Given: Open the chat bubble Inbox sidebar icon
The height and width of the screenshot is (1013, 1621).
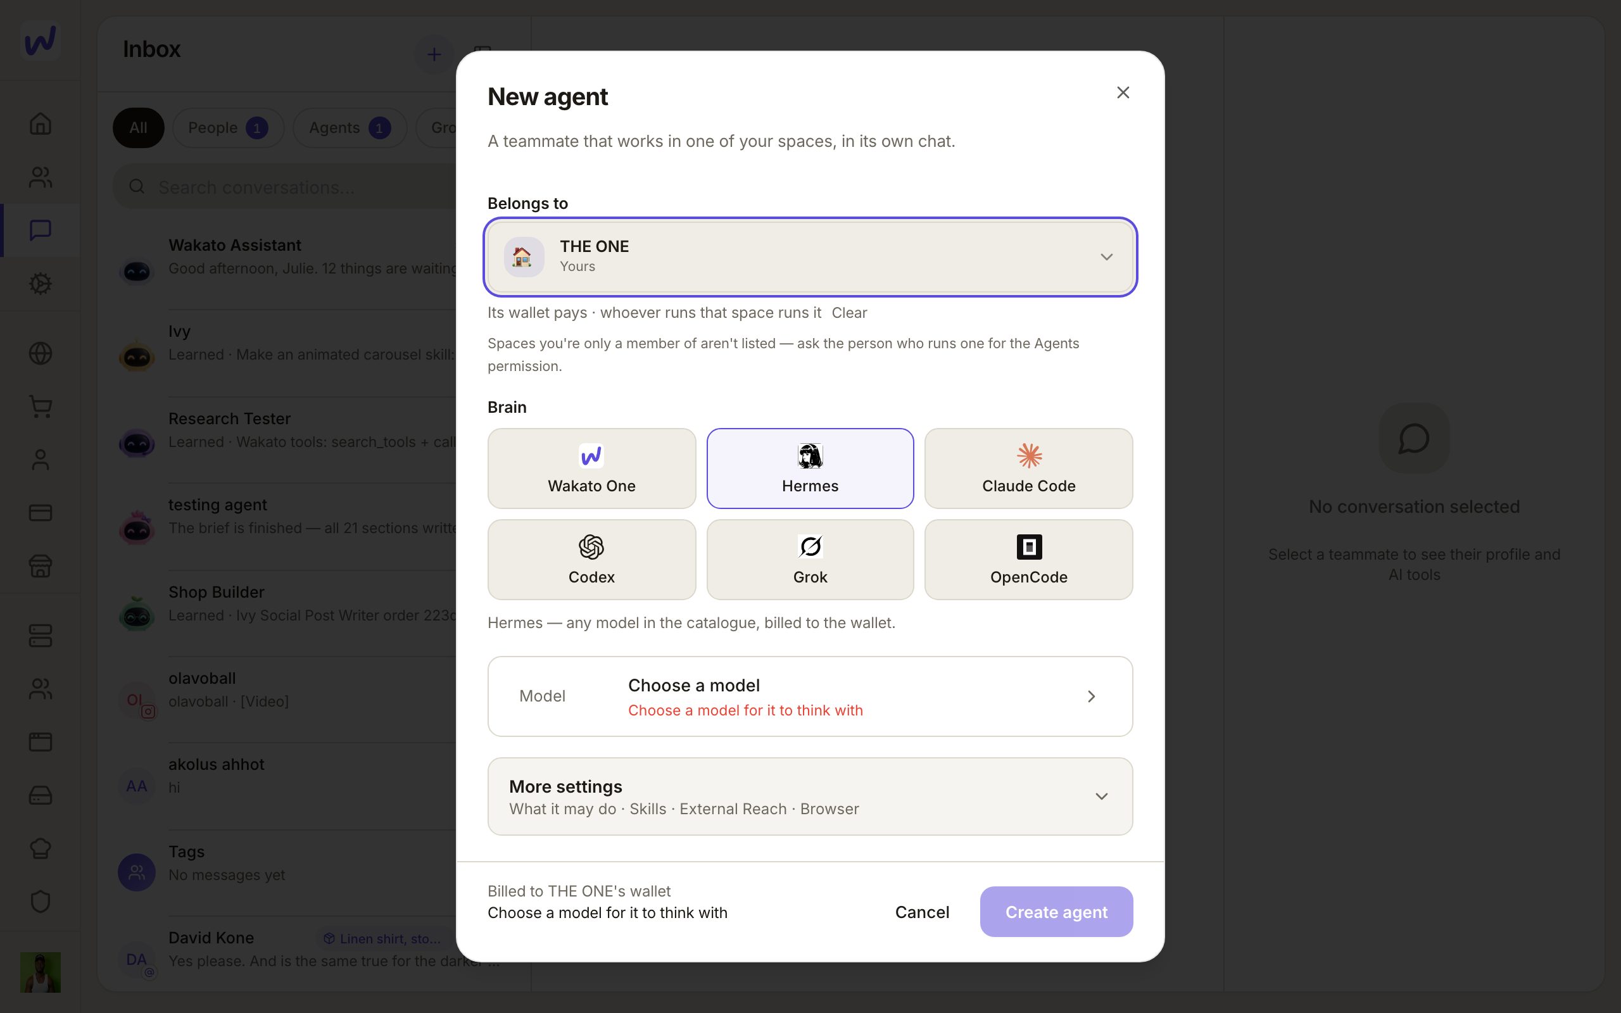Looking at the screenshot, I should [40, 230].
